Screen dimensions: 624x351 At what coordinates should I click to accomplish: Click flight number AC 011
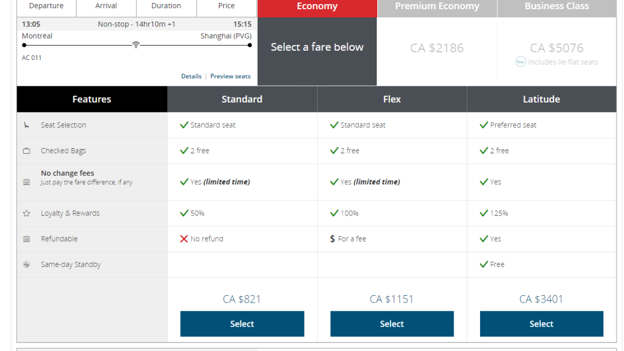(x=31, y=58)
